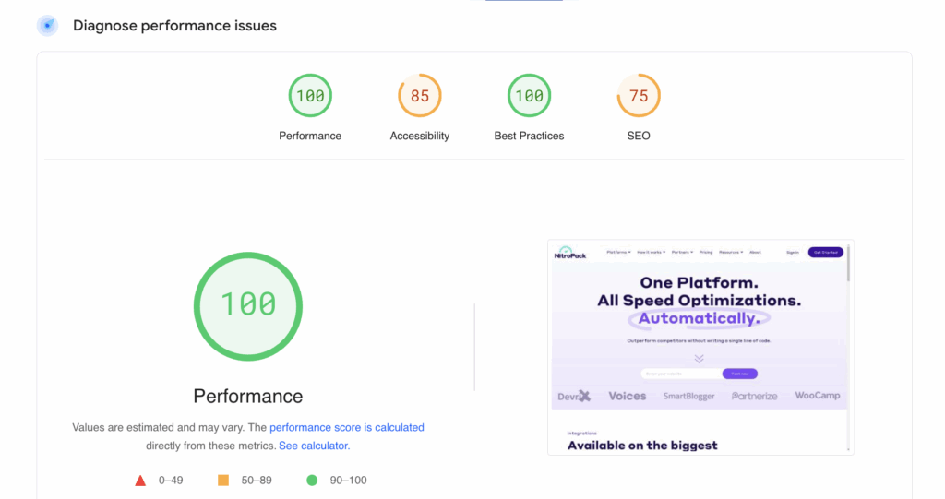Screen dimensions: 945x499
Task: Jump to the Accessibility category label
Action: pyautogui.click(x=420, y=136)
